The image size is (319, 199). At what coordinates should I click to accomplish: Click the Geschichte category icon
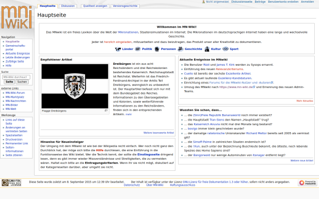pos(180,49)
